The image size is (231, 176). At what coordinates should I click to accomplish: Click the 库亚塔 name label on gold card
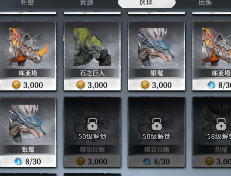28,73
